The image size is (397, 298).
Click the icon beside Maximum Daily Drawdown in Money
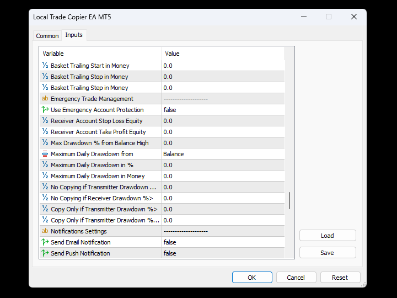[45, 176]
